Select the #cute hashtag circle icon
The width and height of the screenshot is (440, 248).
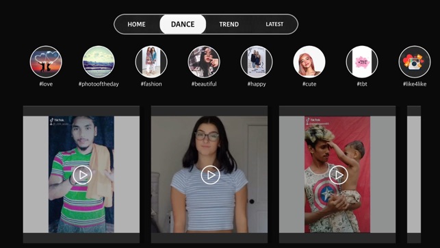[309, 62]
